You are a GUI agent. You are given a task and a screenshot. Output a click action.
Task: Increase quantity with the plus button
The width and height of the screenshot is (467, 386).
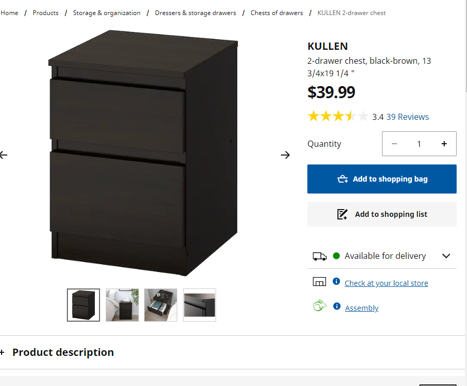pyautogui.click(x=444, y=144)
